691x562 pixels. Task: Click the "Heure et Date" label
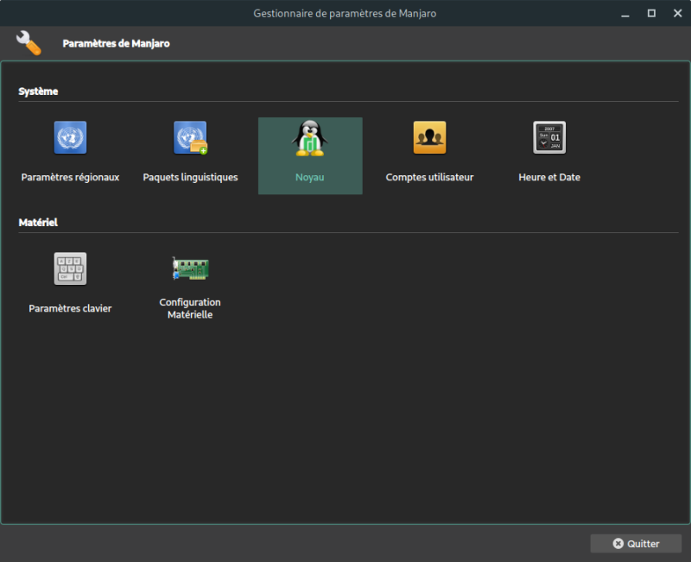tap(549, 177)
